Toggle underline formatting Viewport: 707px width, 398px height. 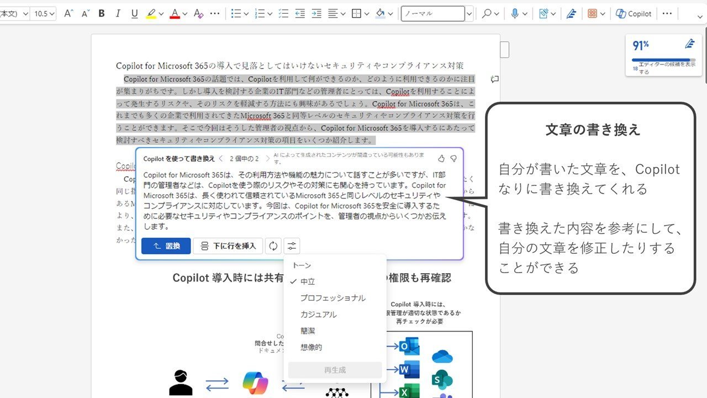click(134, 13)
